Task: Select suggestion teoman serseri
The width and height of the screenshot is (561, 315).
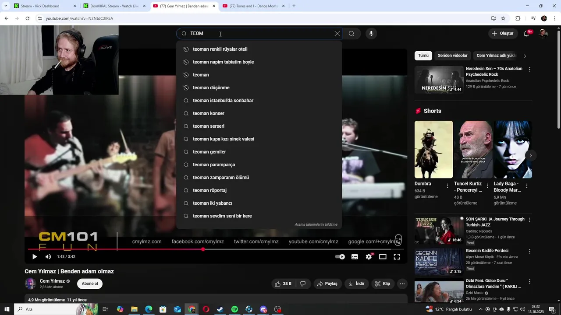Action: click(x=259, y=126)
